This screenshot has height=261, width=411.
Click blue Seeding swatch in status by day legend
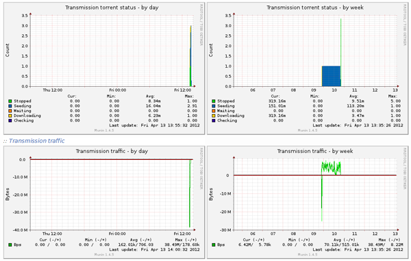point(10,106)
